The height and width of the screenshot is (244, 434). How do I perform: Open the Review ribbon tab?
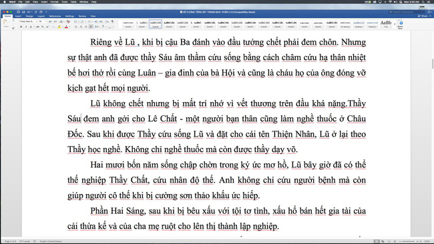pos(82,16)
